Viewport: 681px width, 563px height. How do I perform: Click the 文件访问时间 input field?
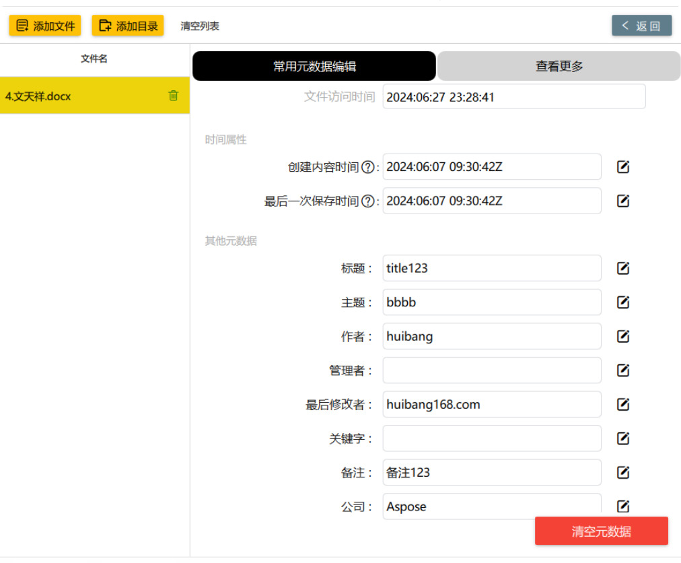514,96
